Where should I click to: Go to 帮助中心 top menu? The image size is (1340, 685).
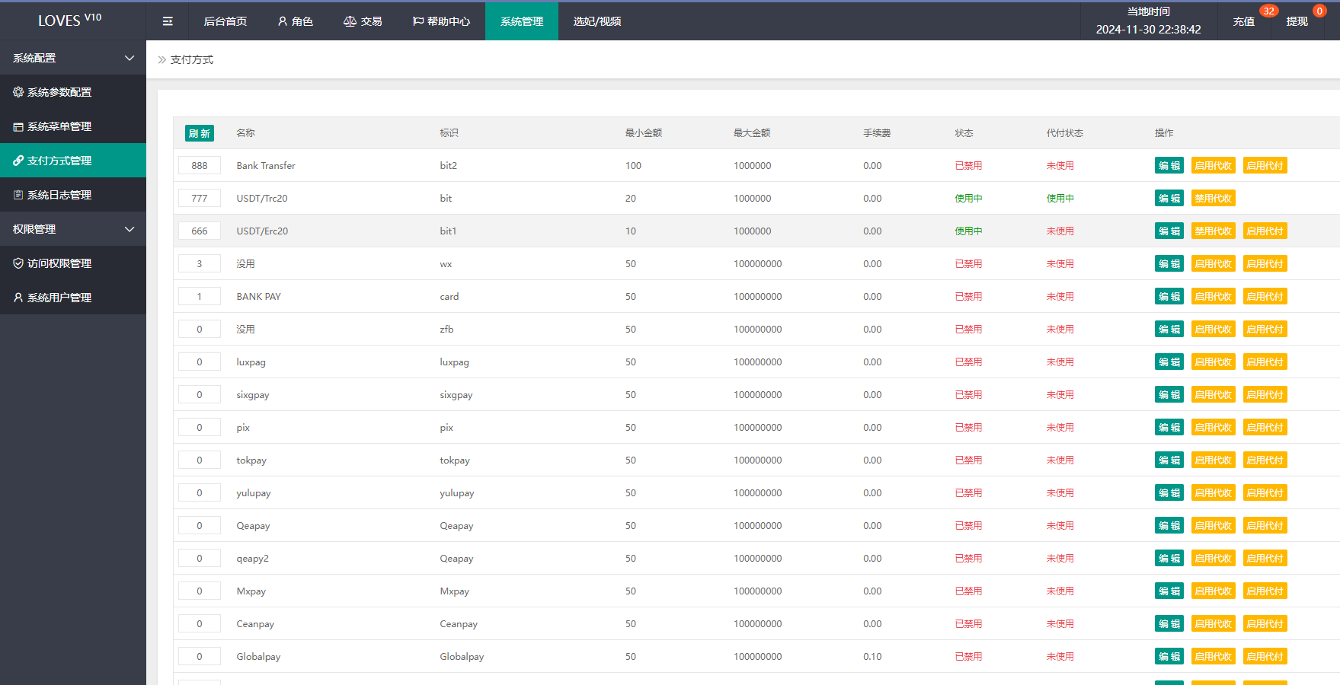[x=441, y=21]
